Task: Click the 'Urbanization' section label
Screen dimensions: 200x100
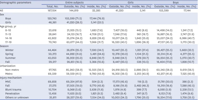Action: tap(8, 66)
